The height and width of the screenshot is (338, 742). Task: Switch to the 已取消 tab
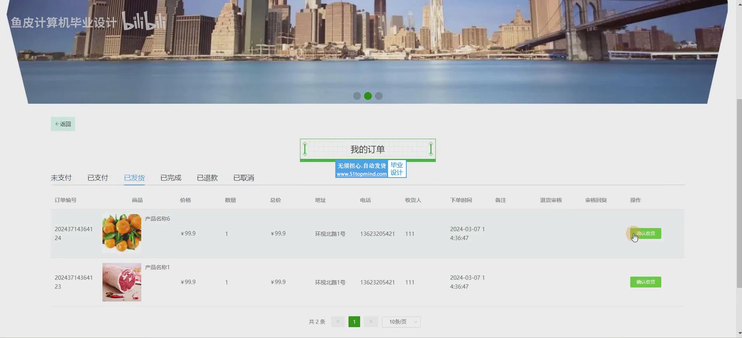244,178
